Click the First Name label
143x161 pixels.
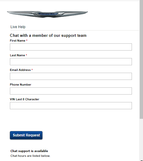pyautogui.click(x=18, y=41)
